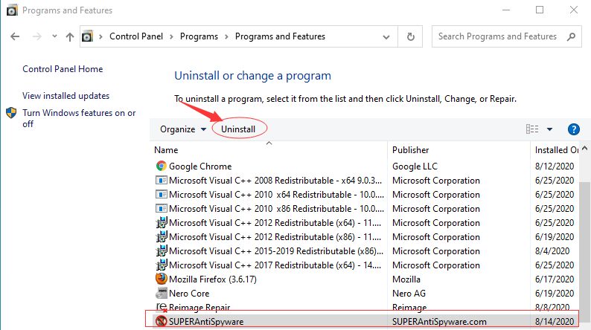Select Visual C++ 2012 (x64) installer icon
The image size is (591, 330).
(x=162, y=223)
